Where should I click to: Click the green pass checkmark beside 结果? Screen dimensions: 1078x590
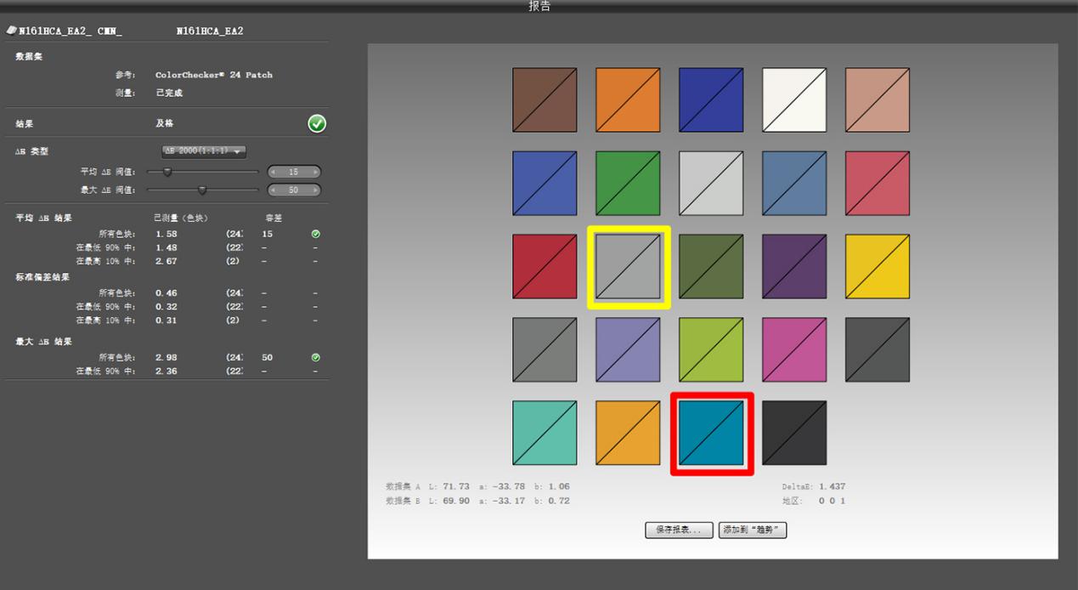tap(316, 124)
